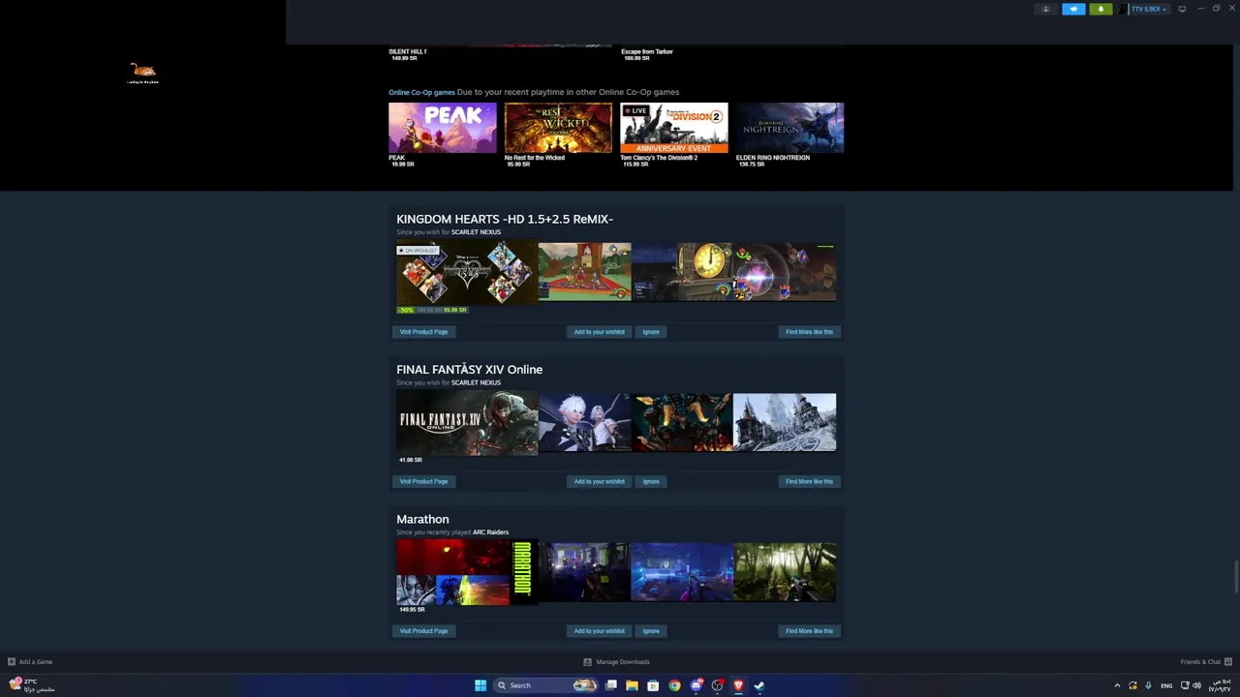The image size is (1240, 697).
Task: Open Windows Start menu
Action: [x=480, y=685]
